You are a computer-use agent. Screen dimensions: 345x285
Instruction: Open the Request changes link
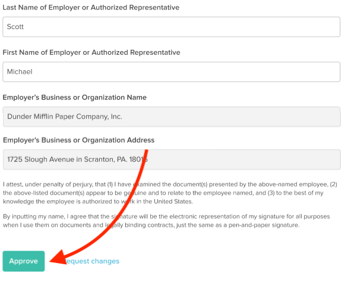93,261
